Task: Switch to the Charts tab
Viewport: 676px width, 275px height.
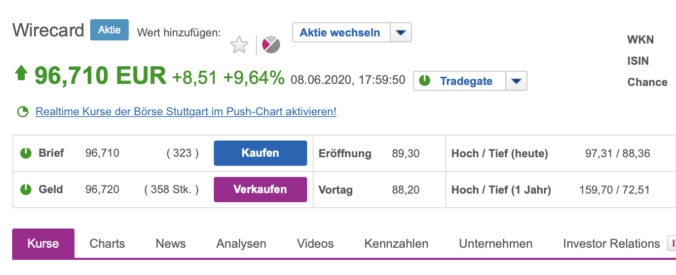Action: (107, 244)
